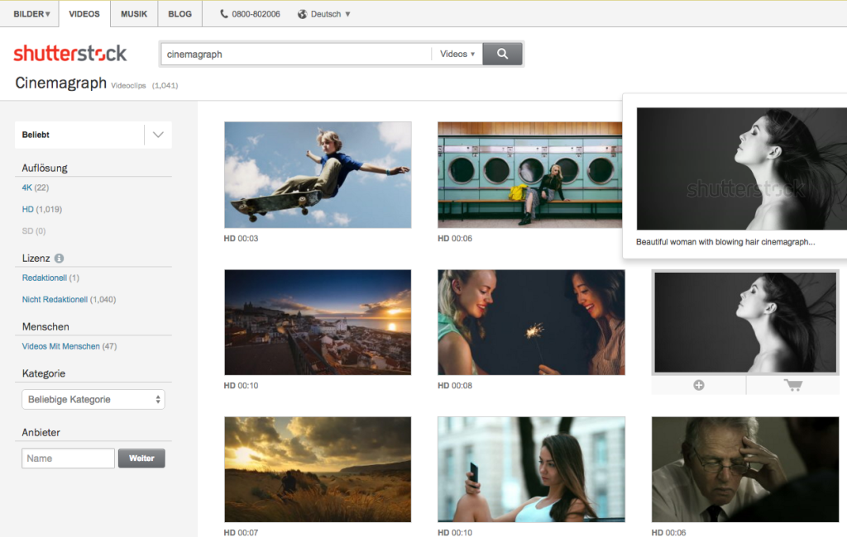
Task: Open the Beliebige Kategorie dropdown
Action: 93,399
